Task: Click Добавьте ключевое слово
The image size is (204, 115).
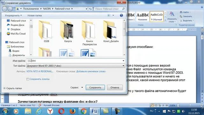Action: (x=91, y=71)
